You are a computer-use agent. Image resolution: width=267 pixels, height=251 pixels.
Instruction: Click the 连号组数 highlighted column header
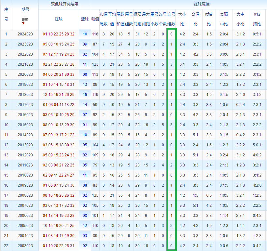(x=171, y=19)
